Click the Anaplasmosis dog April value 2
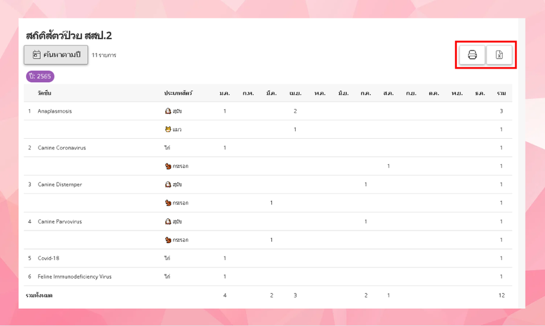Image resolution: width=545 pixels, height=326 pixels. click(295, 111)
